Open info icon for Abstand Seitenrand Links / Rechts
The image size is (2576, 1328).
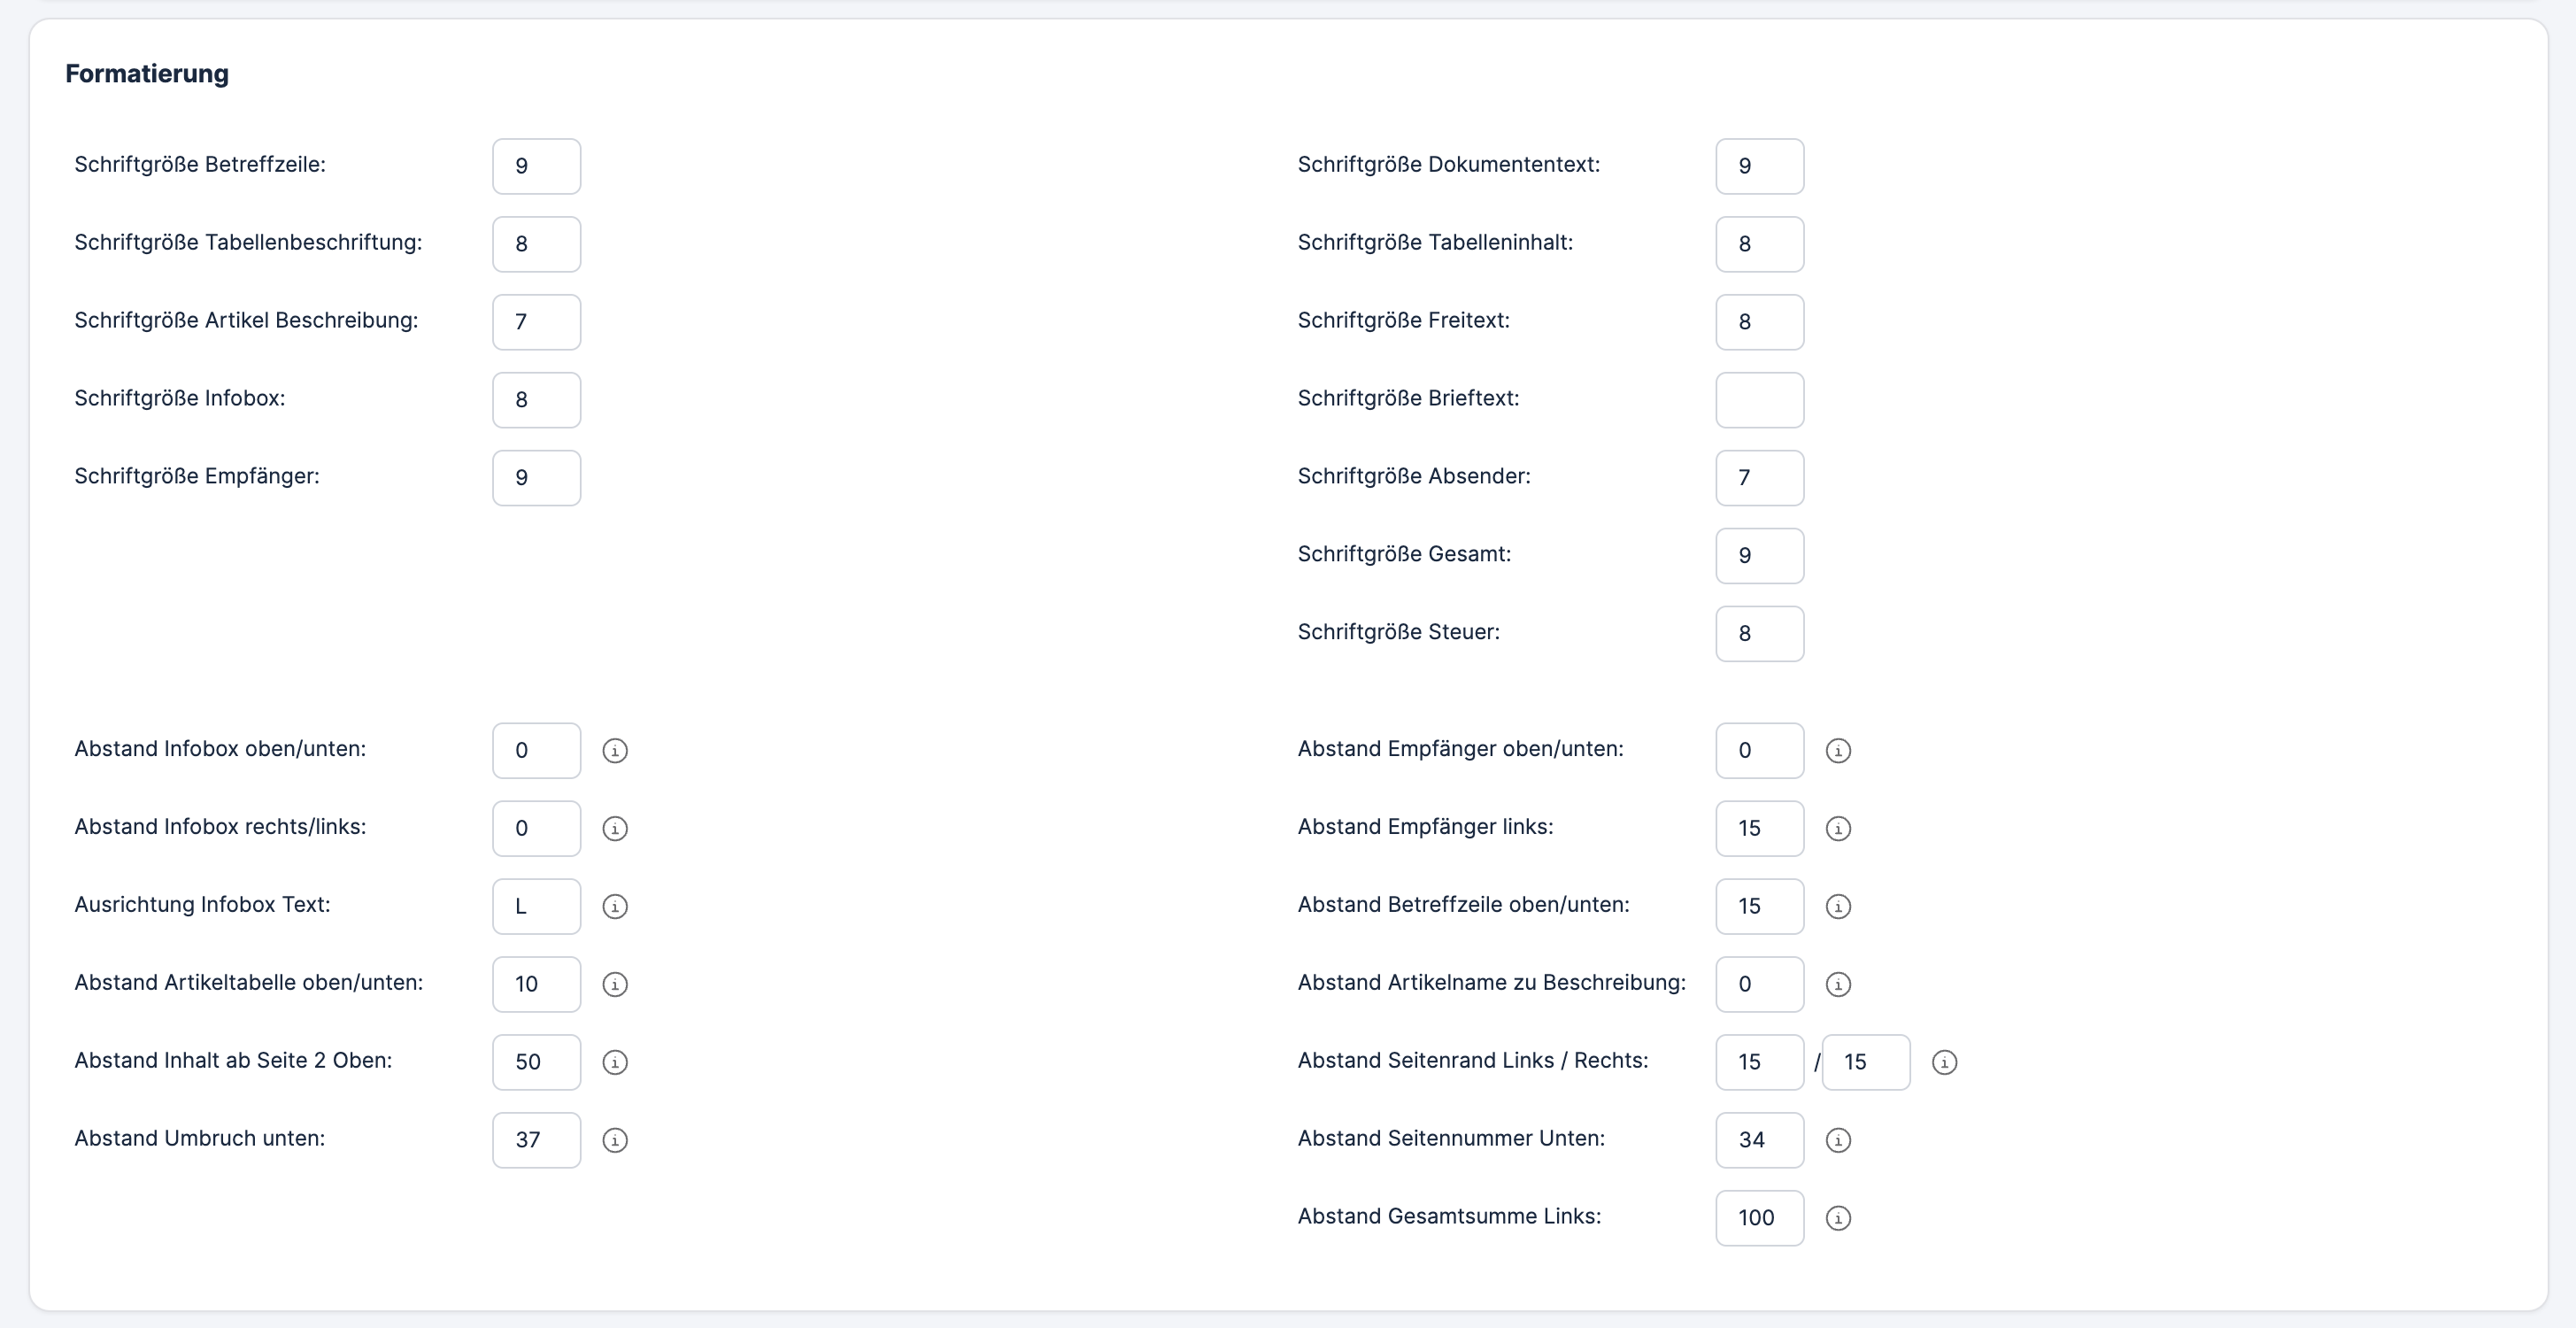tap(1944, 1062)
